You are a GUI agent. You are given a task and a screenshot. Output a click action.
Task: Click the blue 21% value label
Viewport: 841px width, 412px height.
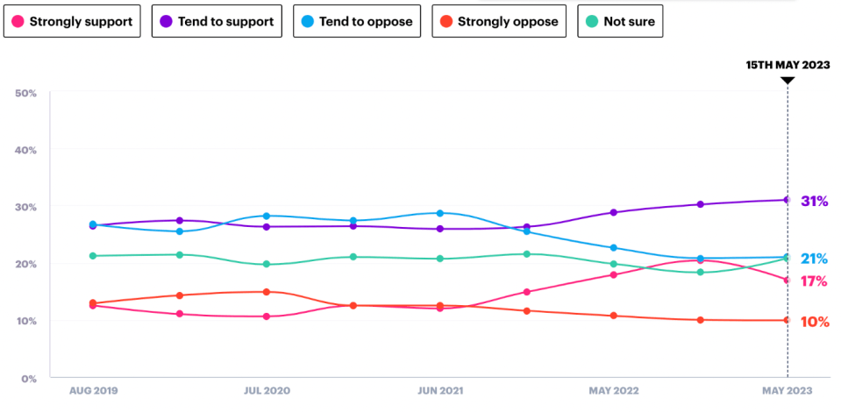(x=814, y=259)
